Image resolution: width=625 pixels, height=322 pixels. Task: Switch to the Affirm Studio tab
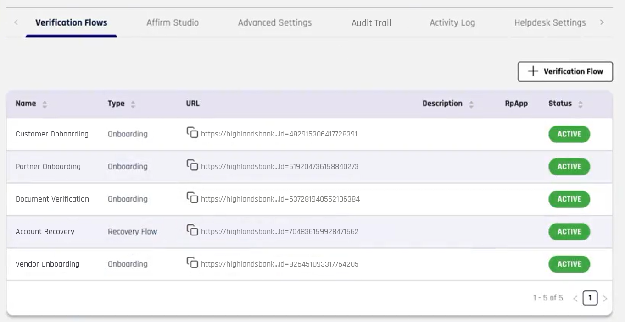coord(173,22)
